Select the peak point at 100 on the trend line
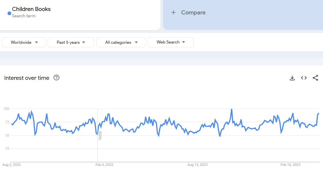The width and height of the screenshot is (323, 172). [x=232, y=109]
